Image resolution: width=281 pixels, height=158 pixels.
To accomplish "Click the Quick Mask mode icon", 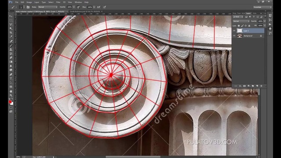I will coord(11,108).
